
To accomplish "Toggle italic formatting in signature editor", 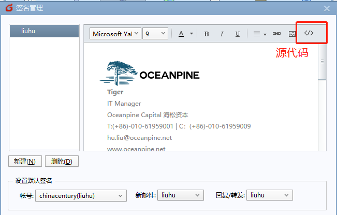I will click(222, 34).
